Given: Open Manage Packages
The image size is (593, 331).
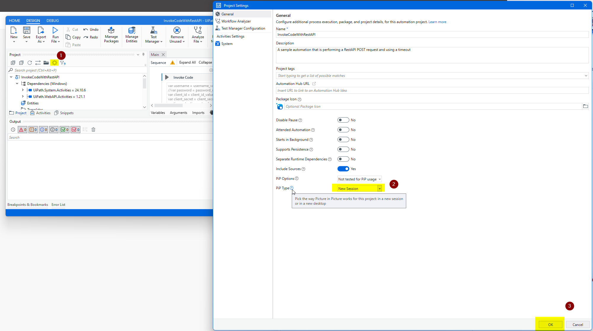Looking at the screenshot, I should pyautogui.click(x=111, y=35).
